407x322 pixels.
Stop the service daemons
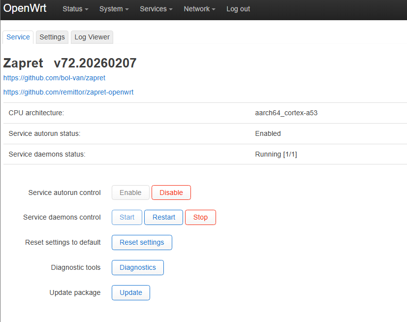click(200, 217)
